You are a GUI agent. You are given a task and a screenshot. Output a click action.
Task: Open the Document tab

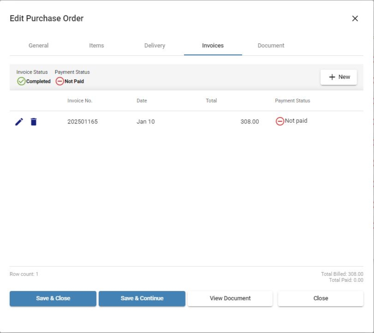tap(271, 45)
